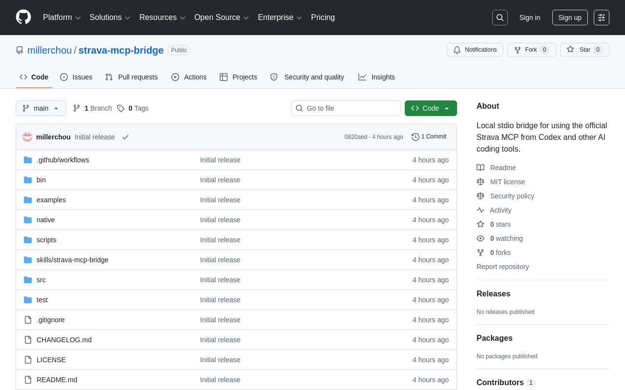Open the MIT license link
The height and width of the screenshot is (390, 625).
(x=507, y=182)
